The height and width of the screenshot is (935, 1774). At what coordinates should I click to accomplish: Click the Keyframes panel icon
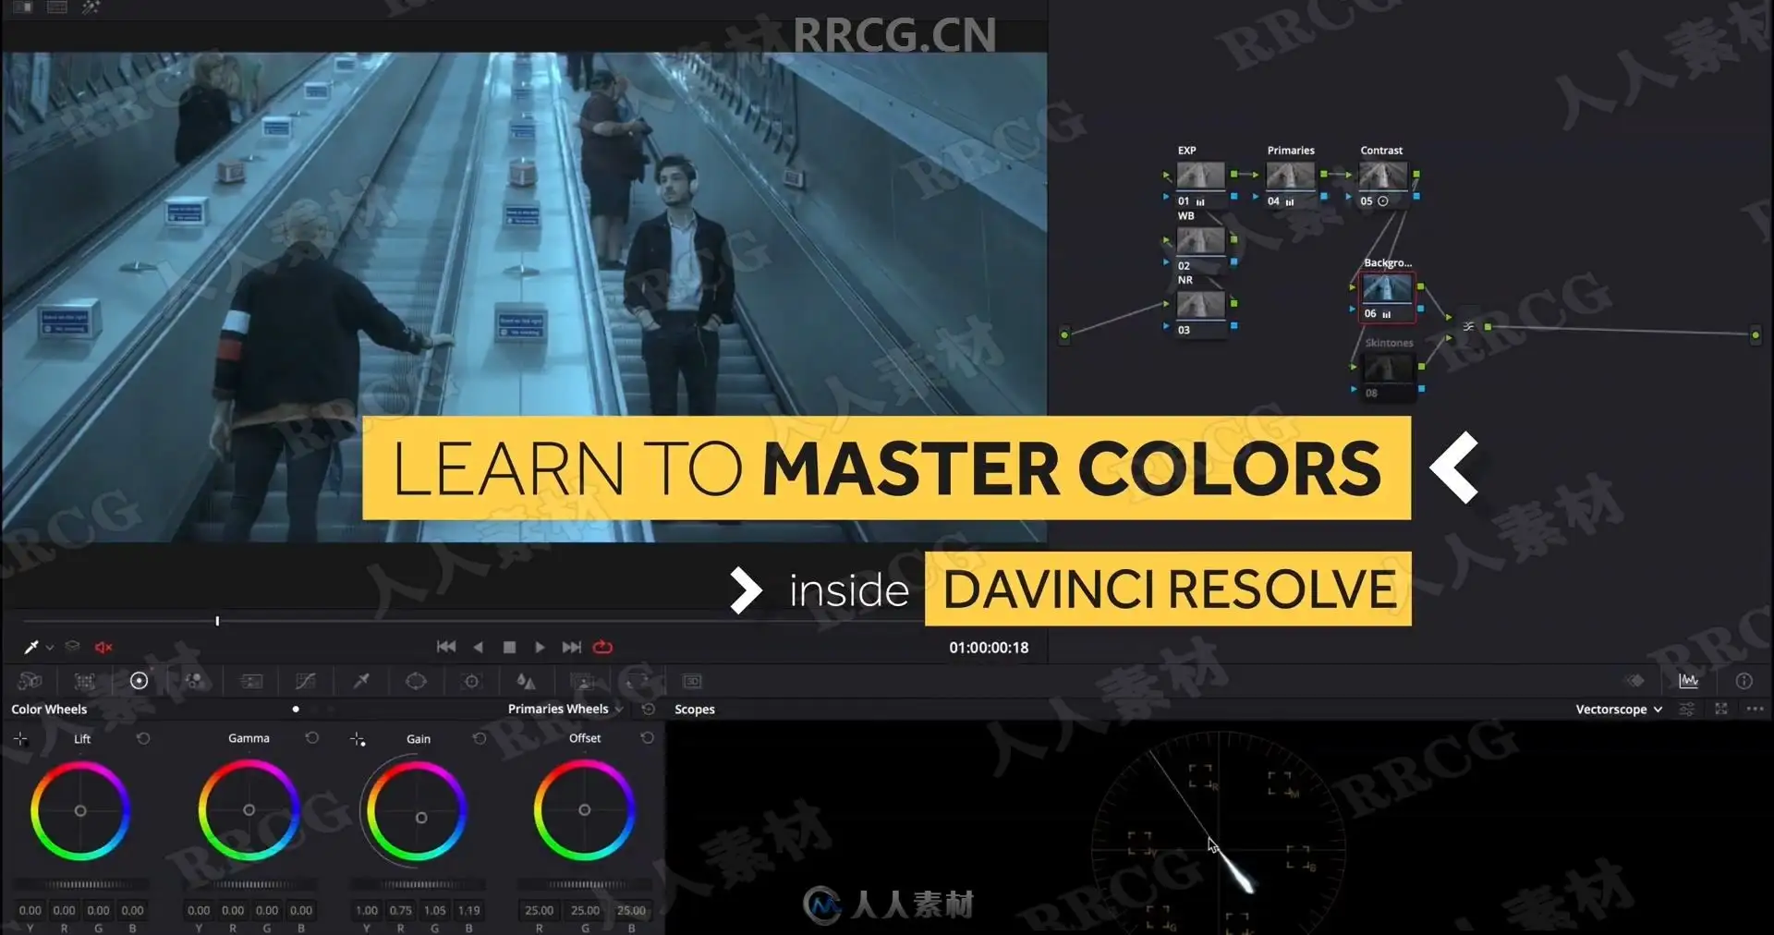point(1635,681)
